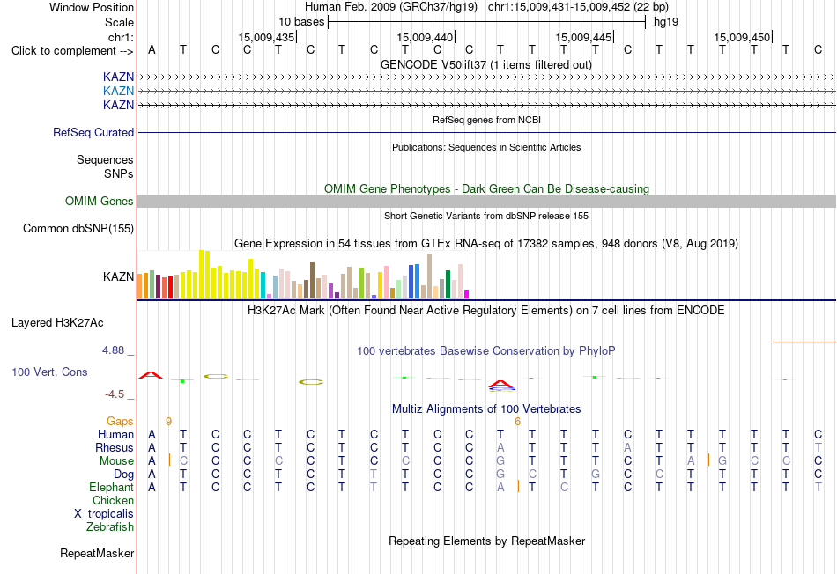
Task: Click the Gaps row label
Action: (120, 422)
